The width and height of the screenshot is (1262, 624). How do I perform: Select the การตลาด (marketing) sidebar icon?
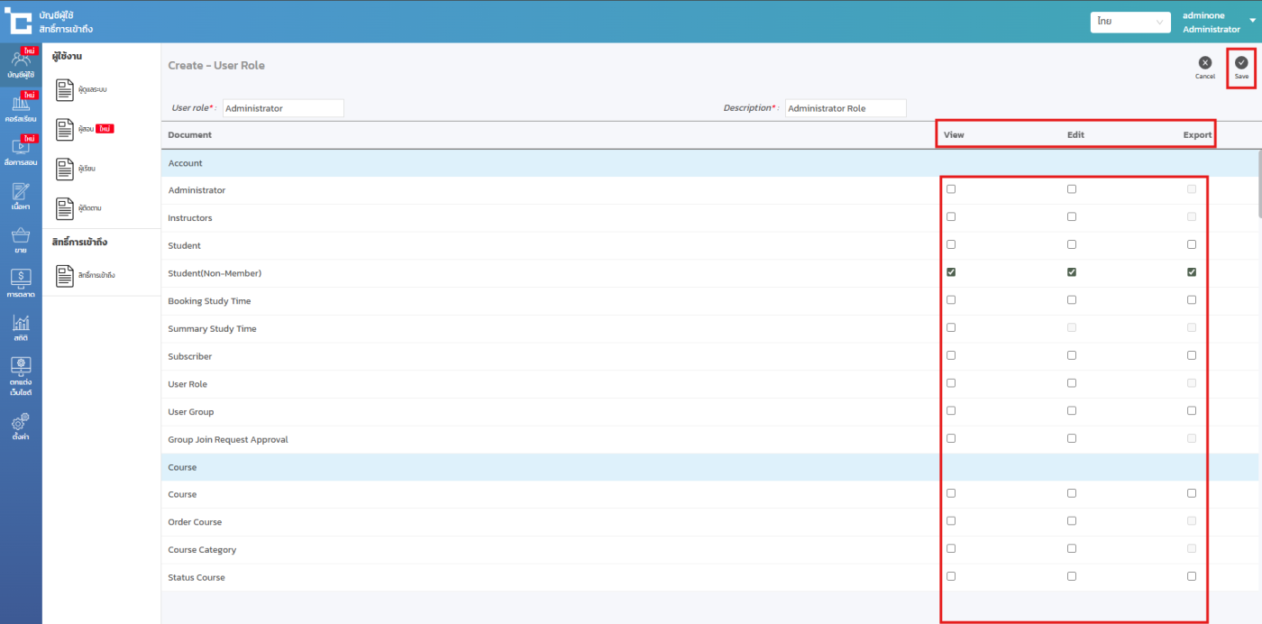tap(20, 282)
